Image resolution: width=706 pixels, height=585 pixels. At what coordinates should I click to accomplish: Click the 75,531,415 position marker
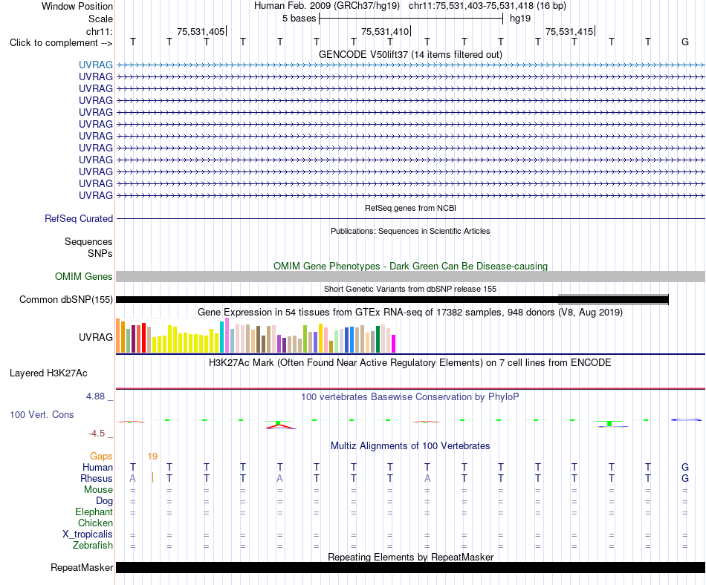pos(570,31)
